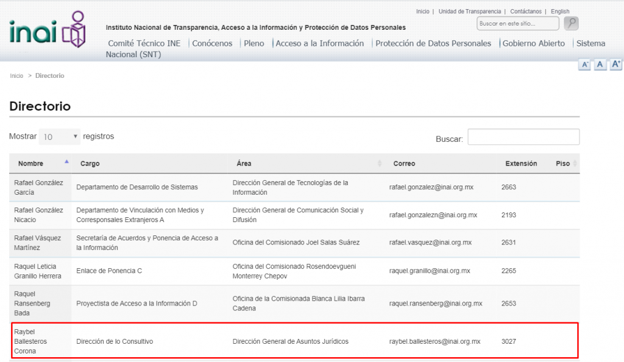This screenshot has width=624, height=362.
Task: Click the INAI logo
Action: [48, 29]
